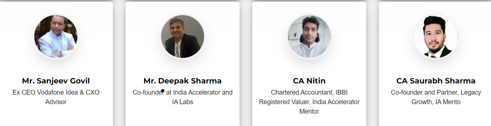Click 'Chartered Accountant, IBBI' description line
Image resolution: width=491 pixels, height=126 pixels.
pyautogui.click(x=309, y=92)
